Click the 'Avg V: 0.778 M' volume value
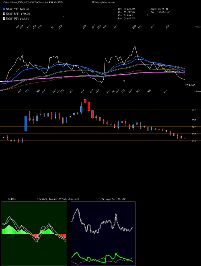This screenshot has height=266, width=201. point(160,8)
